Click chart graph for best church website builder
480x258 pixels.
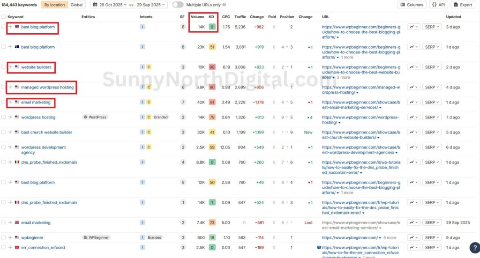click(413, 132)
